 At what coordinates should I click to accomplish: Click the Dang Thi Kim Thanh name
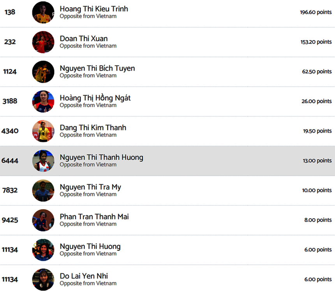[93, 128]
